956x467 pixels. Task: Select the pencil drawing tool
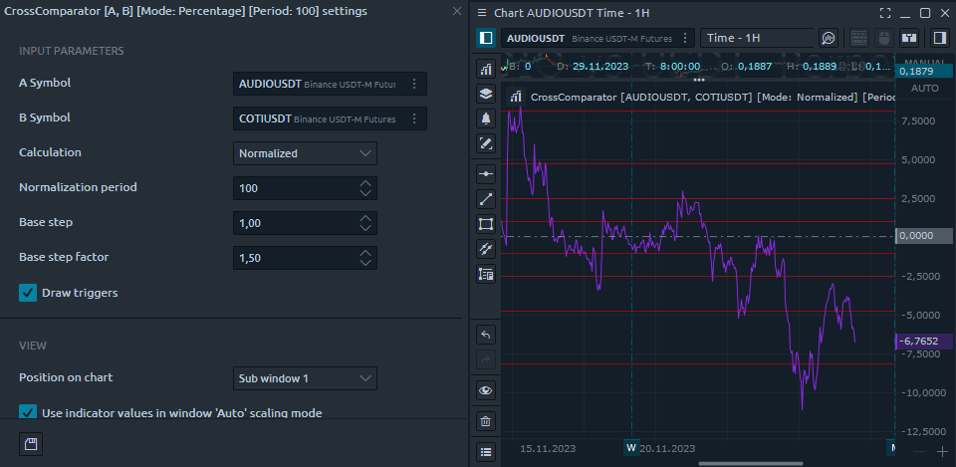coord(486,143)
